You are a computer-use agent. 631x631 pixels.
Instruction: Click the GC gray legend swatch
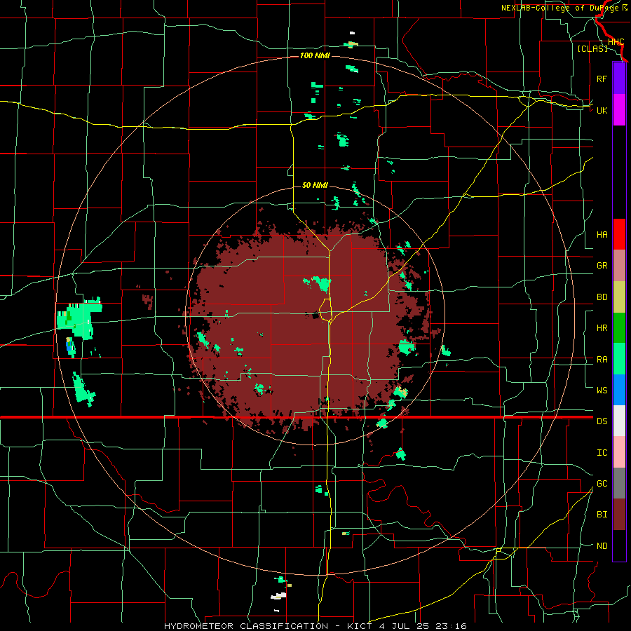click(x=619, y=483)
